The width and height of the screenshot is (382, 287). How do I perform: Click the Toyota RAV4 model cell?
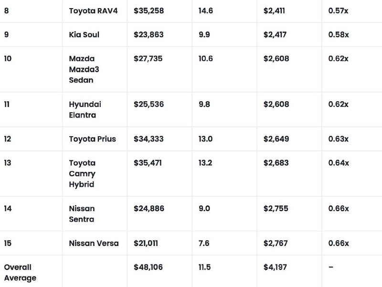[92, 11]
